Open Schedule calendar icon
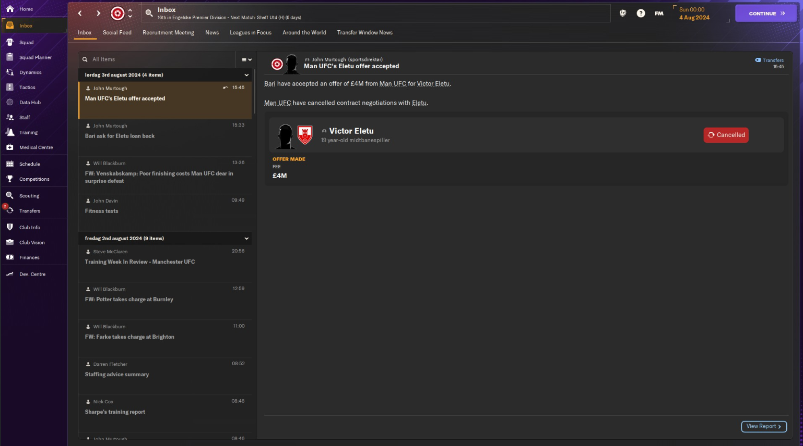 pos(9,164)
